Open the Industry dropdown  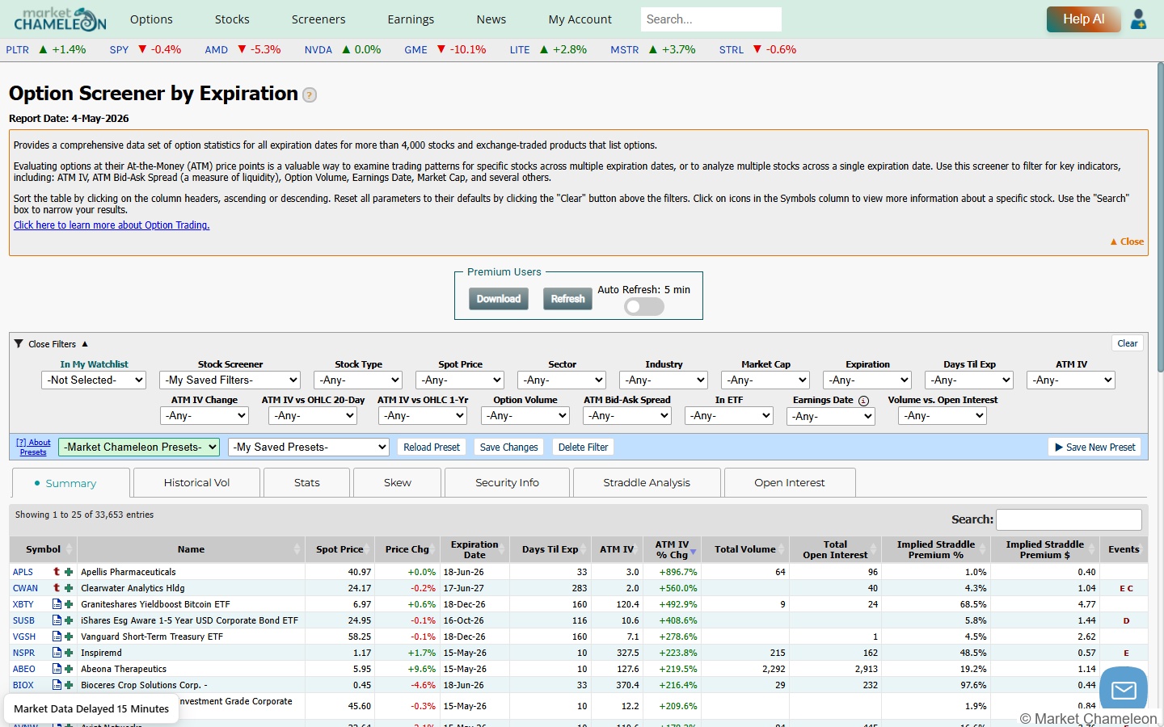(x=664, y=380)
